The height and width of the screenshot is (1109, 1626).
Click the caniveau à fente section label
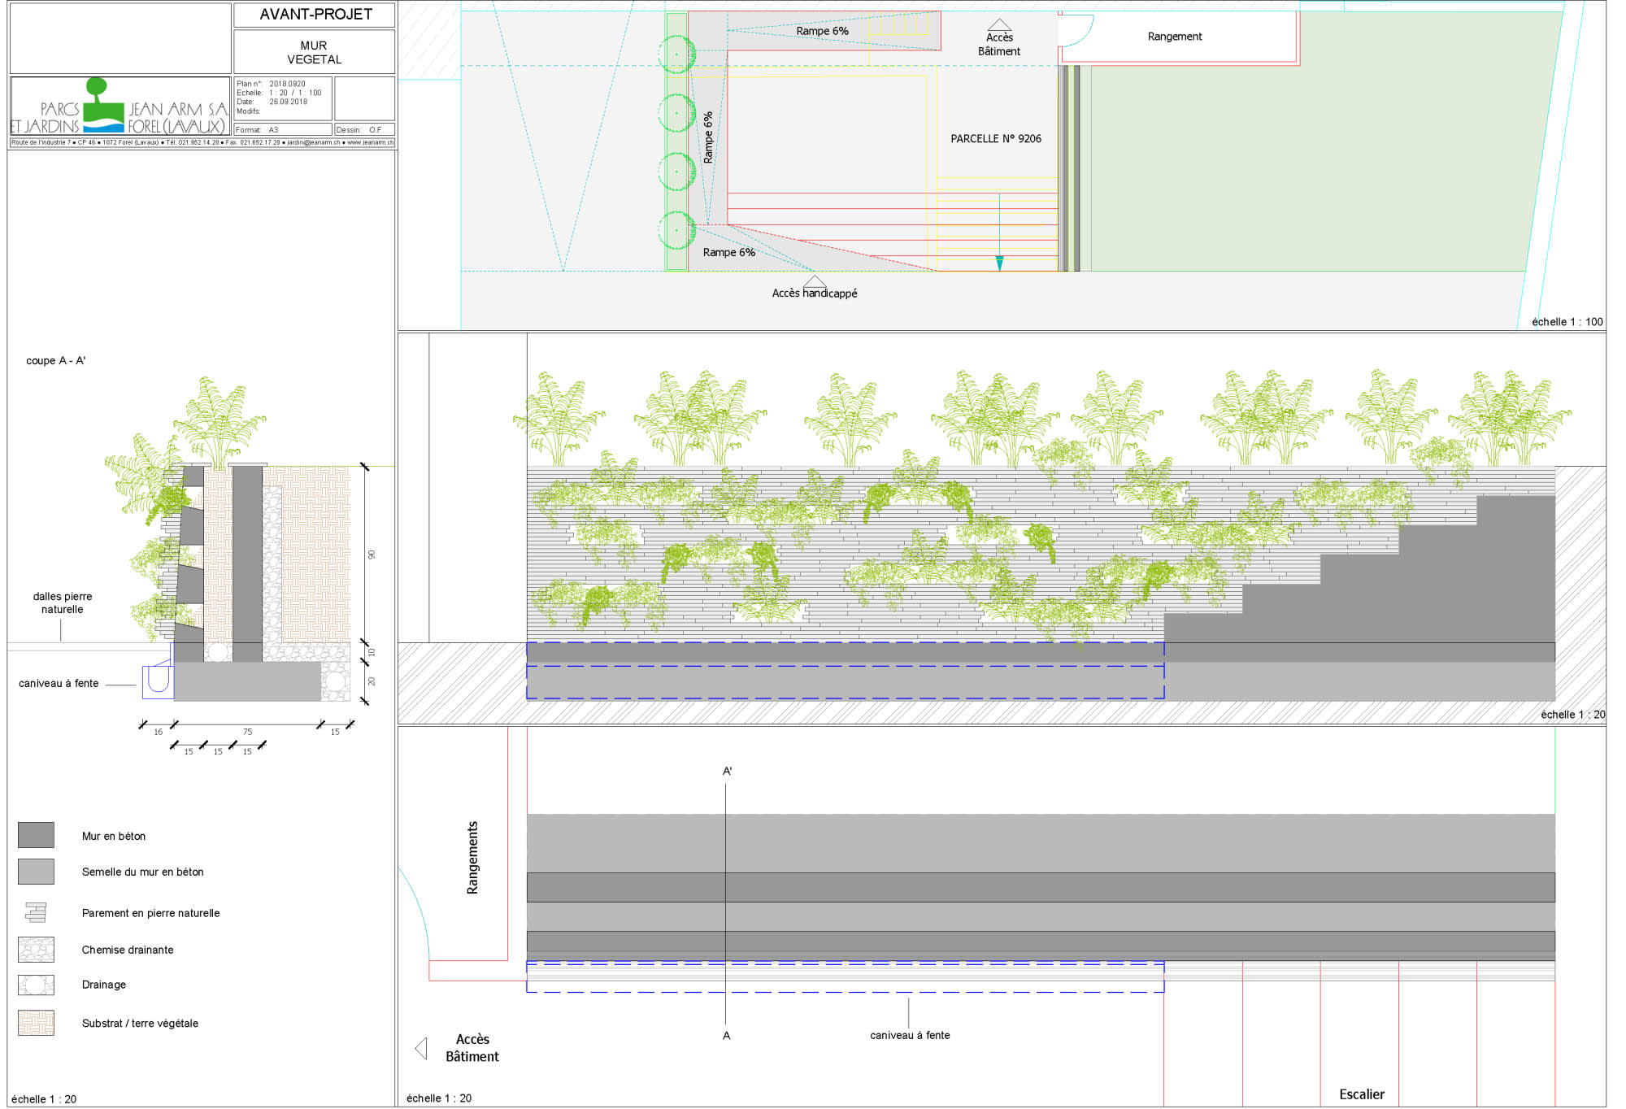click(59, 683)
